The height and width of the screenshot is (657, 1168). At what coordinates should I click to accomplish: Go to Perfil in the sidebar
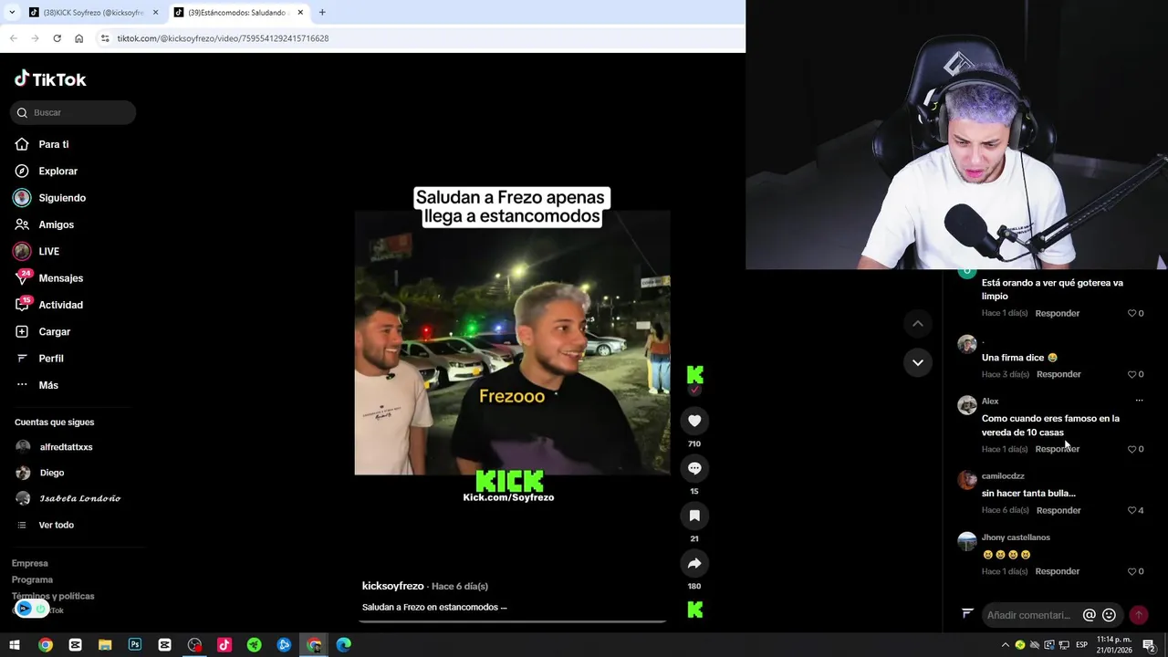coord(39,359)
